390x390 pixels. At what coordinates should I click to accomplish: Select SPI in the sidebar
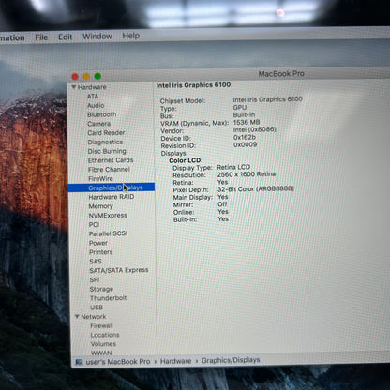click(95, 279)
